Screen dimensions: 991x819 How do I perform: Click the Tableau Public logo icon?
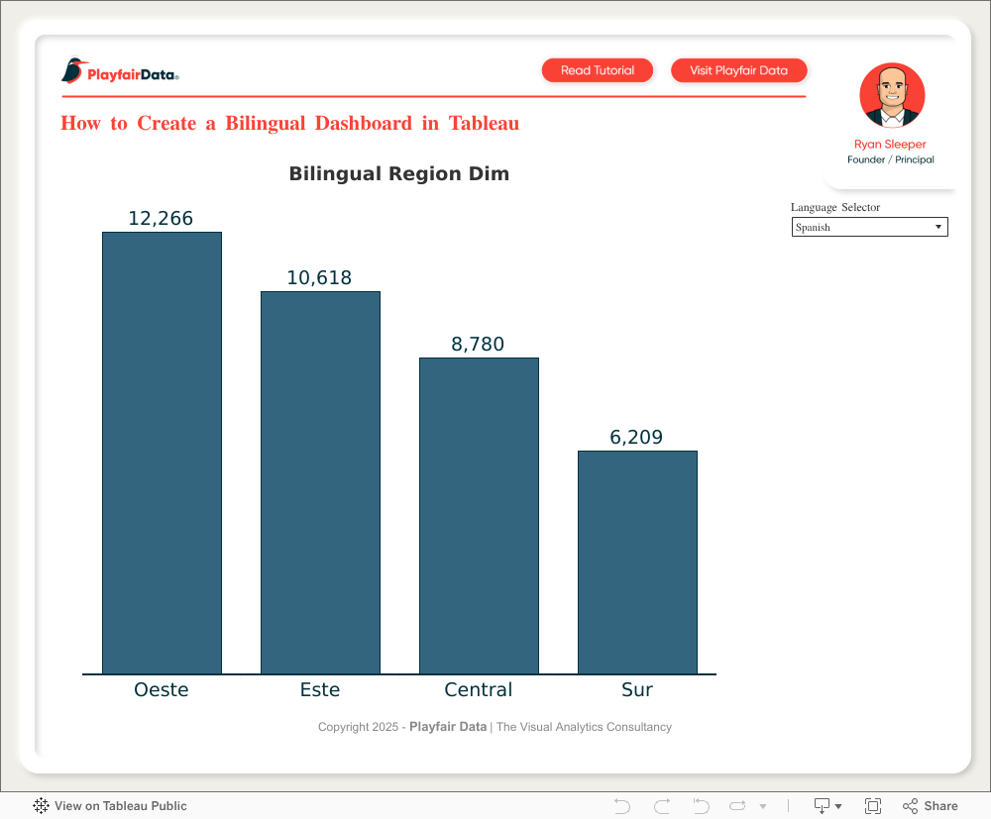click(x=42, y=806)
